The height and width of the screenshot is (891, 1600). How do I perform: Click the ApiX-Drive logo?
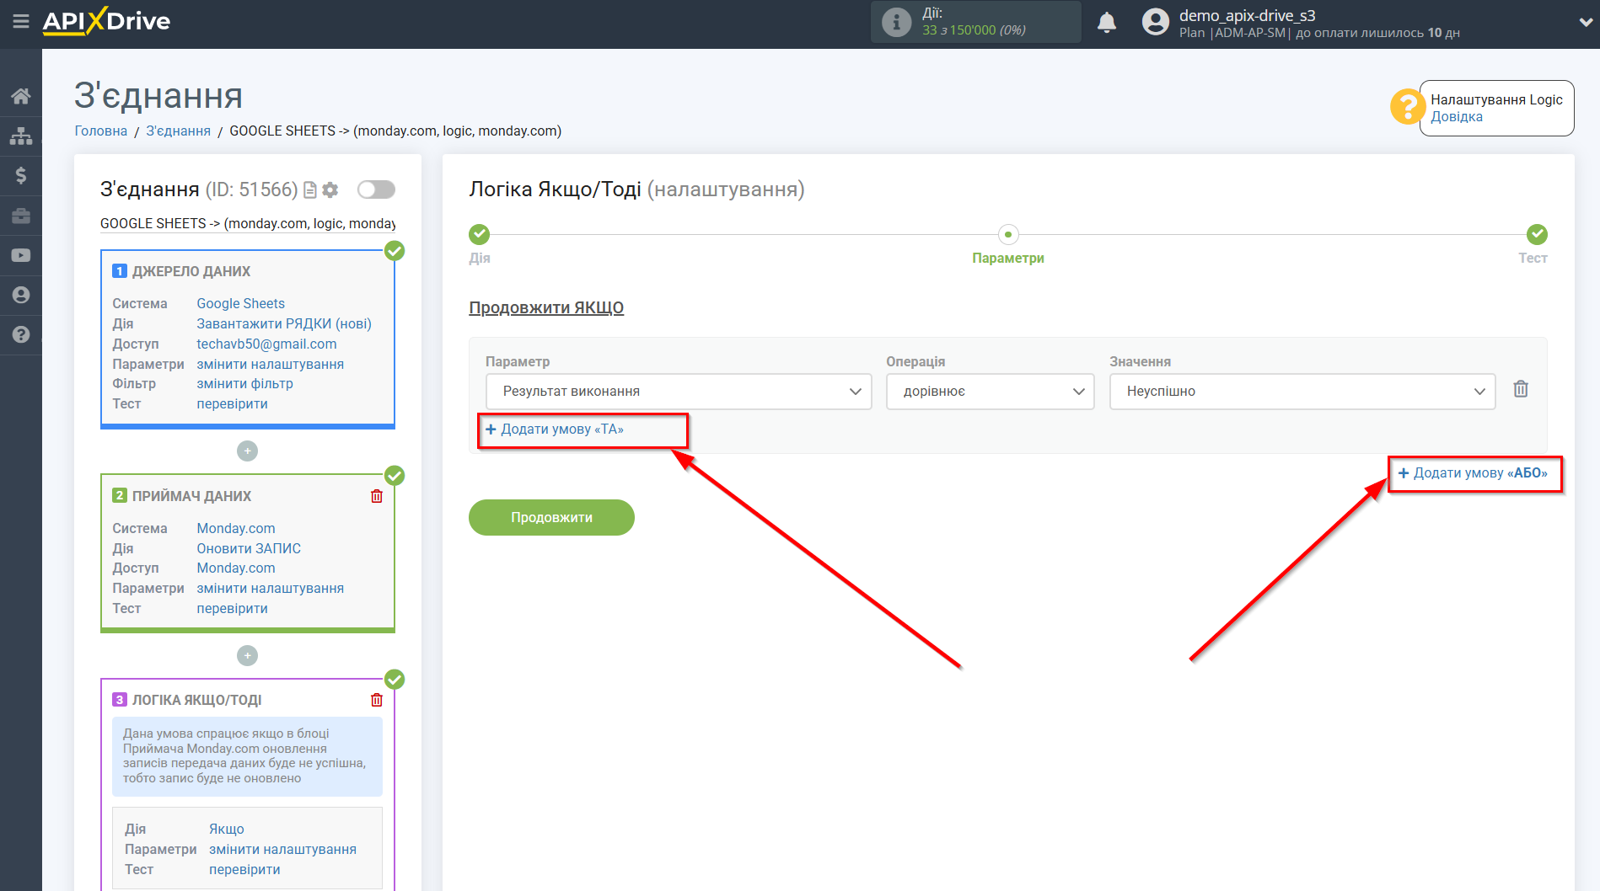click(106, 21)
